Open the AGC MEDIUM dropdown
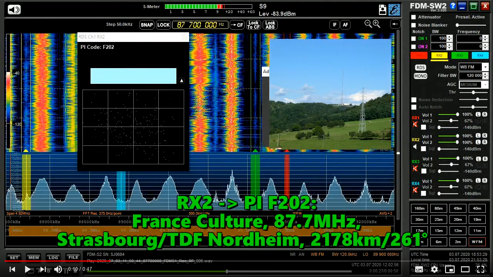 point(474,85)
